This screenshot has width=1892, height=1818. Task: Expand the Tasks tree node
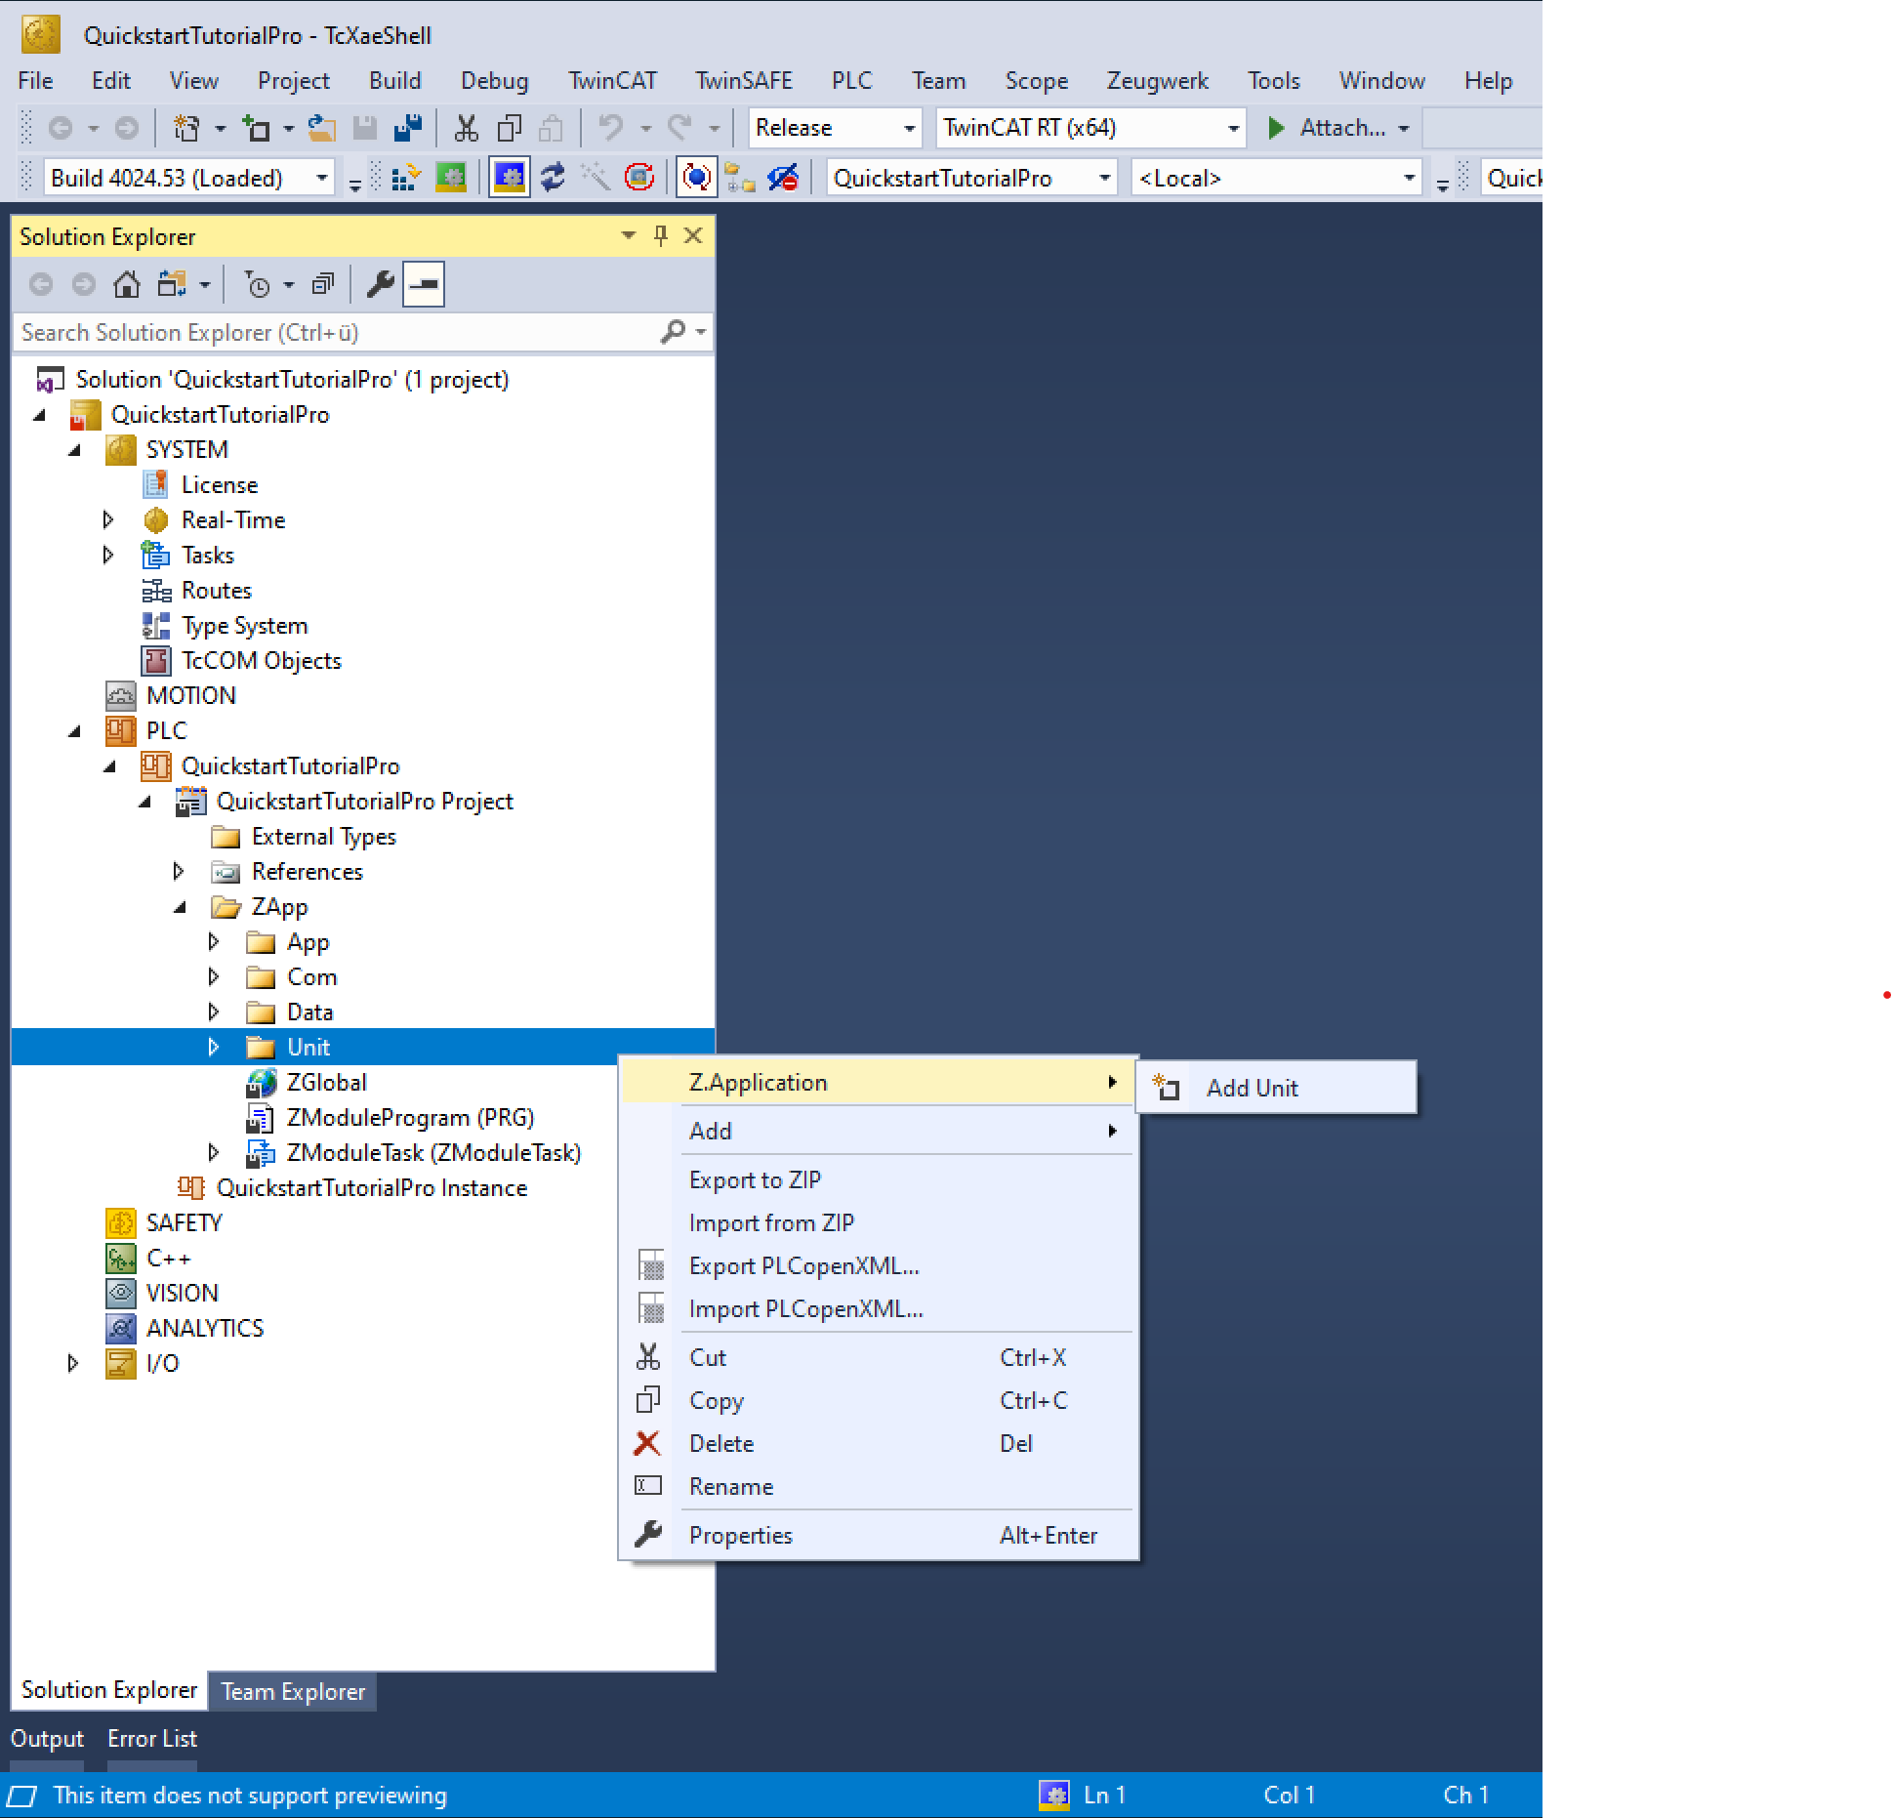pos(108,556)
